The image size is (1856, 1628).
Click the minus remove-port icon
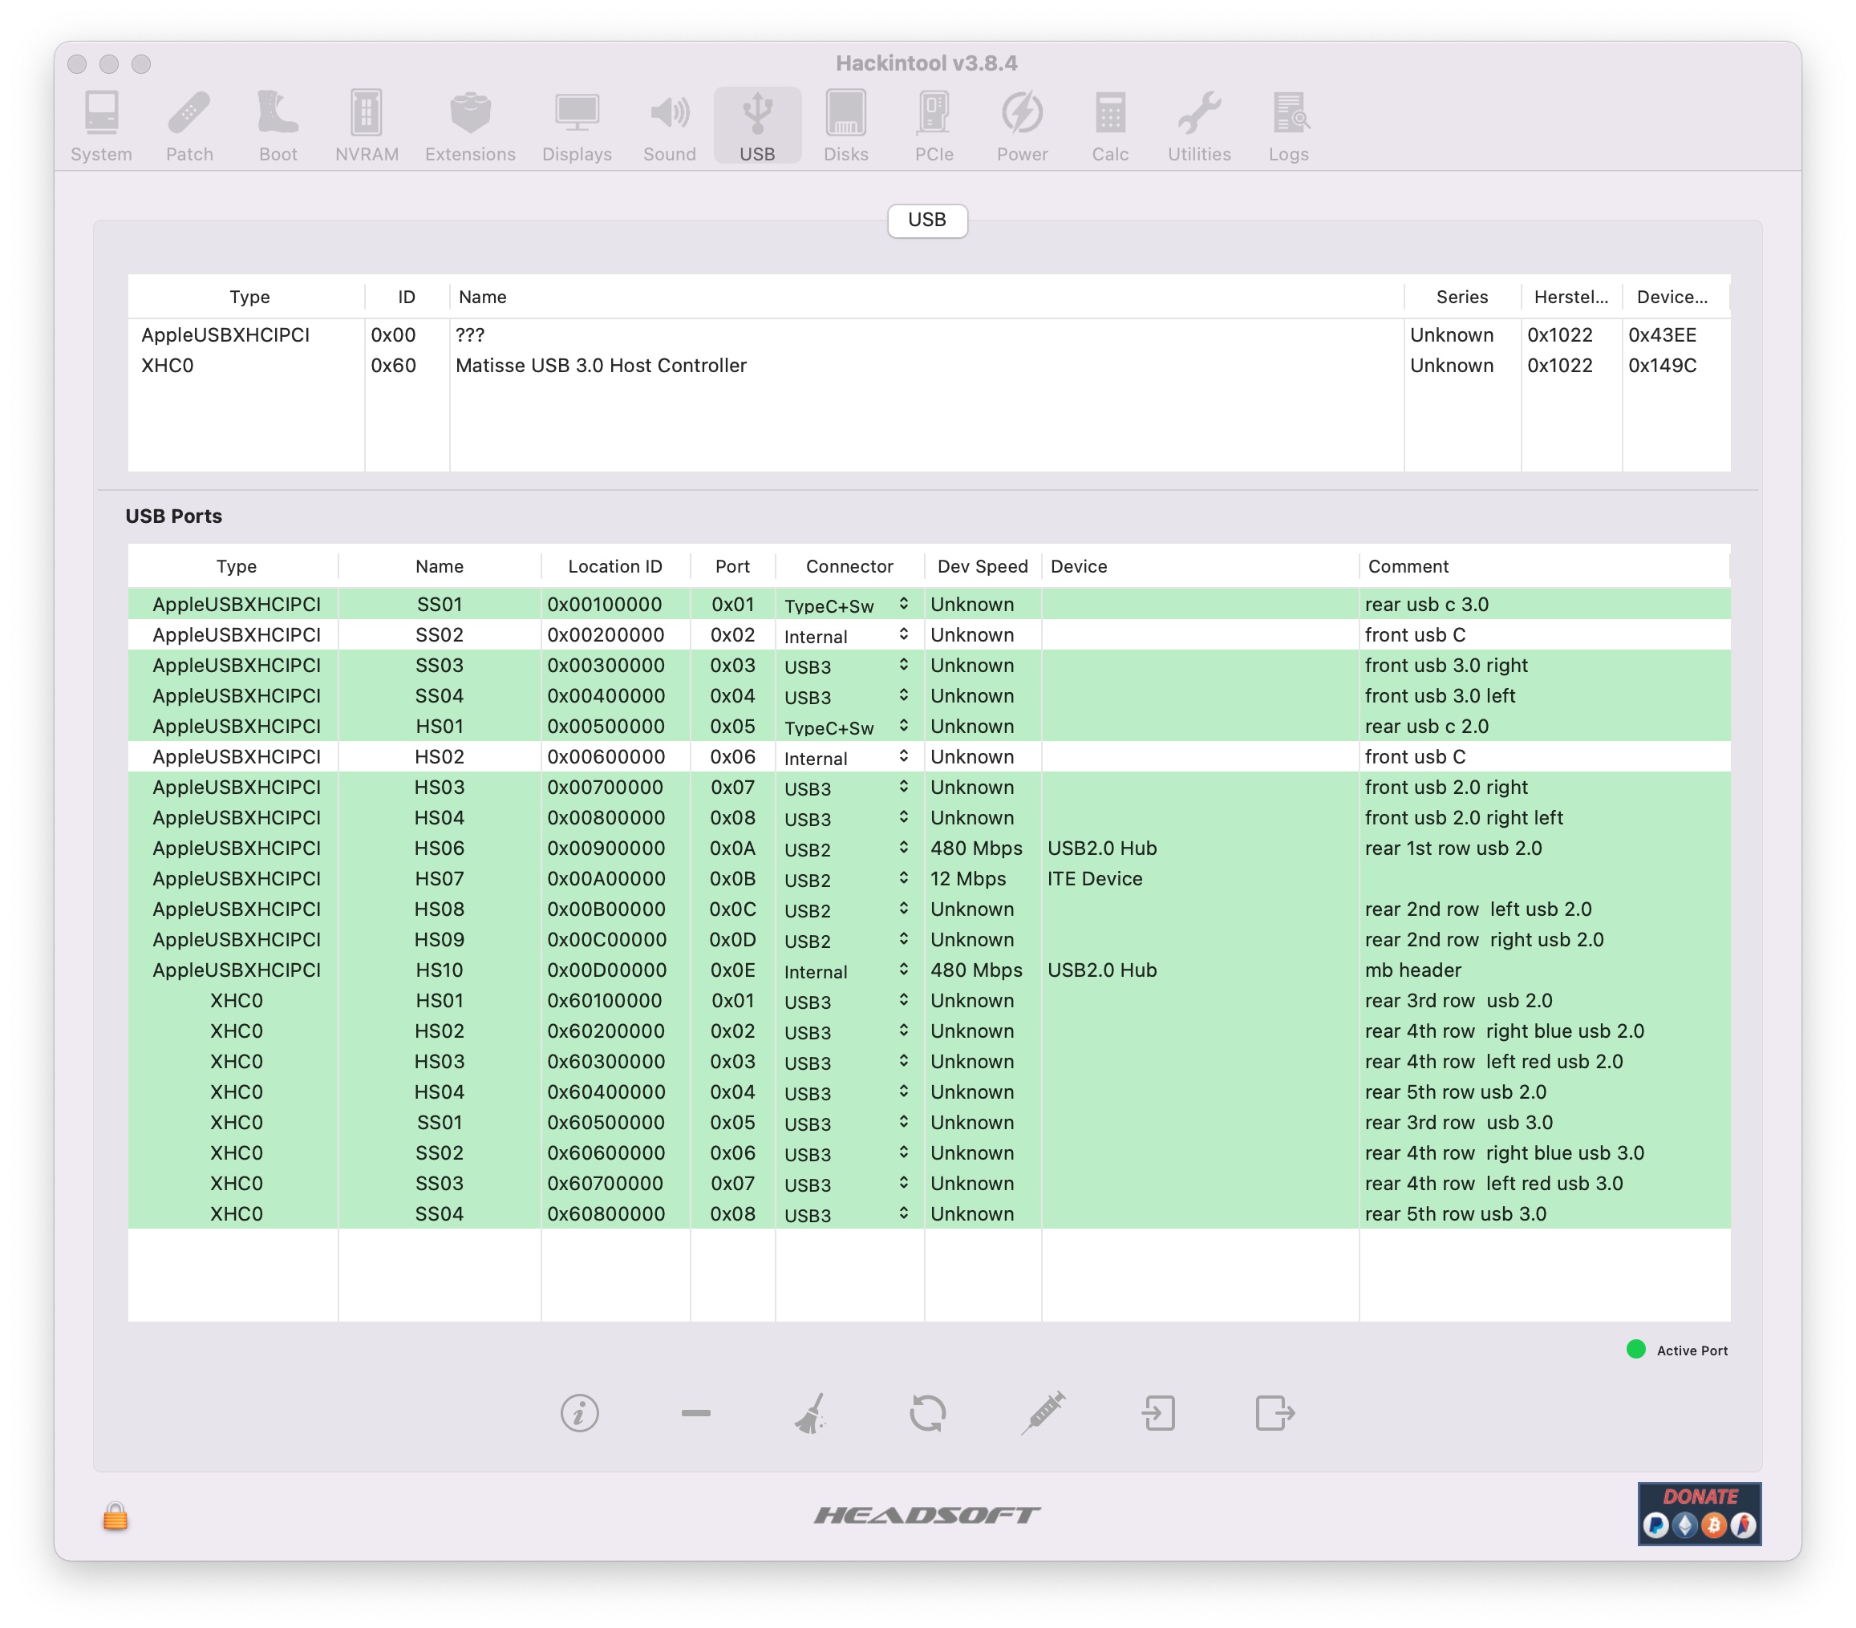click(x=695, y=1413)
